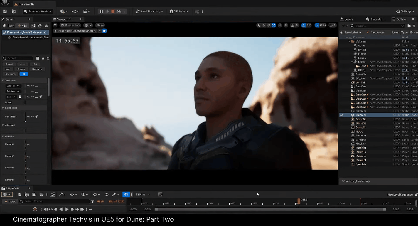Save the sequence with the Sequencer floppy icon
The image size is (418, 226).
(x=20, y=195)
